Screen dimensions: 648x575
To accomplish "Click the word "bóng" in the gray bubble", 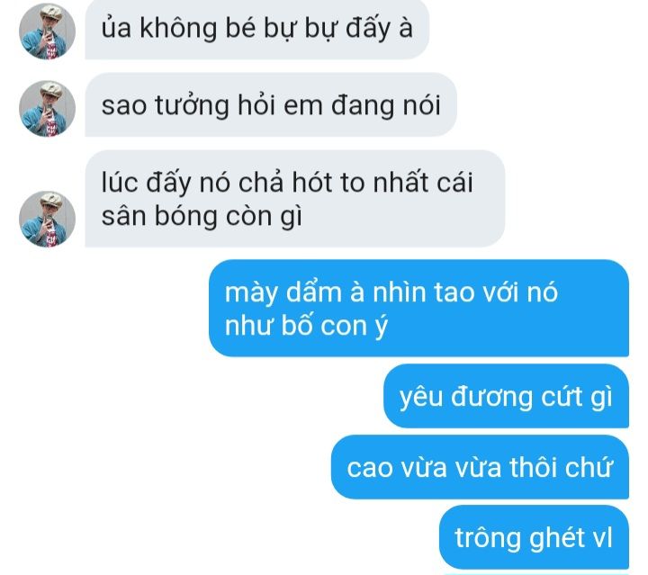I will (x=185, y=217).
